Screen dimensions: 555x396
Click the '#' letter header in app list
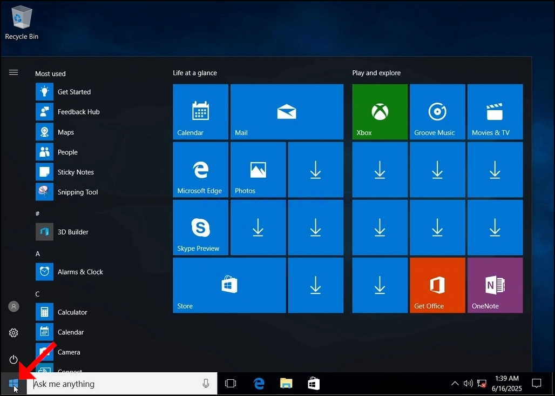coord(37,213)
